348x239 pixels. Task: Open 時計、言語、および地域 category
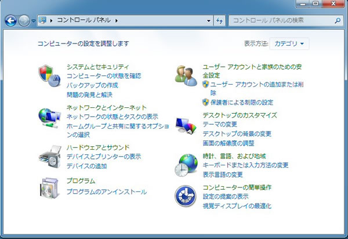click(234, 156)
